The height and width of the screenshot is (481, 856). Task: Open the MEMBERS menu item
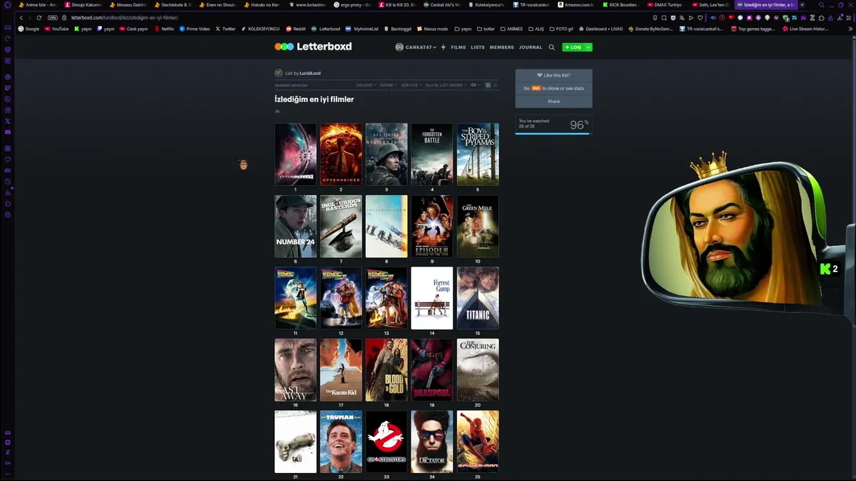tap(502, 47)
